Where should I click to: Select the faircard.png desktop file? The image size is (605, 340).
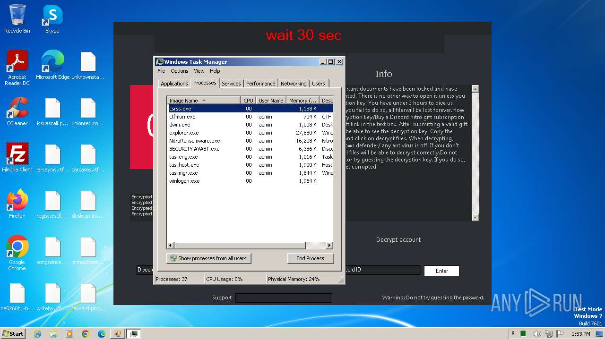[88, 297]
